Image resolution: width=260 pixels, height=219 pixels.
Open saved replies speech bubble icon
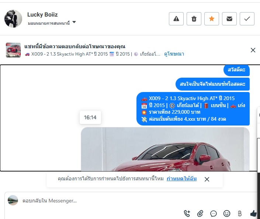tap(214, 213)
